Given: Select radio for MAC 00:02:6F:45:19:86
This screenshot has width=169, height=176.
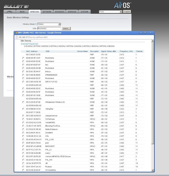Looking at the screenshot, I should (23, 95).
